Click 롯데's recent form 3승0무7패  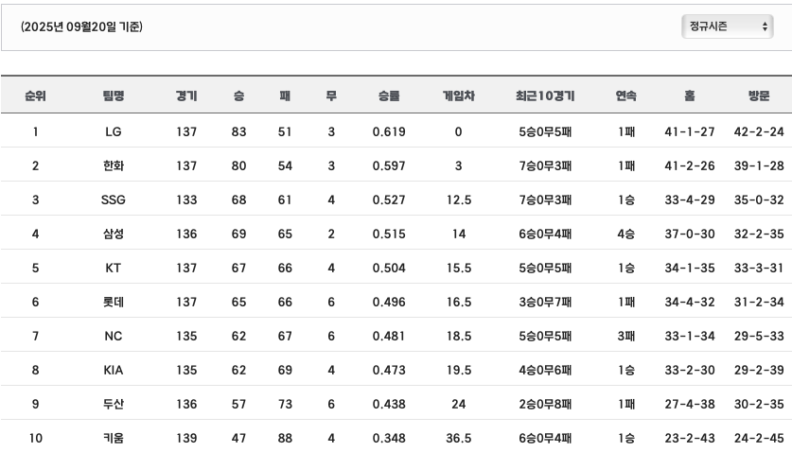[x=545, y=302]
